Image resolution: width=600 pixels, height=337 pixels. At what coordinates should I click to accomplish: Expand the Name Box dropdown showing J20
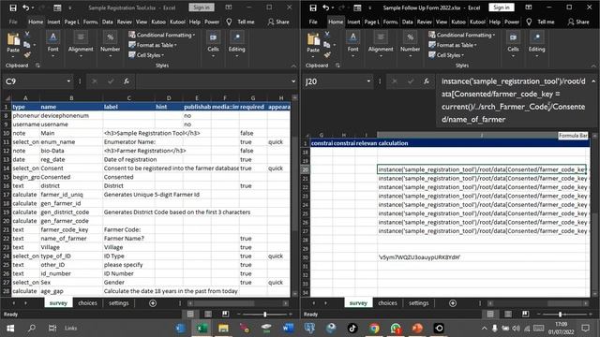tap(368, 81)
